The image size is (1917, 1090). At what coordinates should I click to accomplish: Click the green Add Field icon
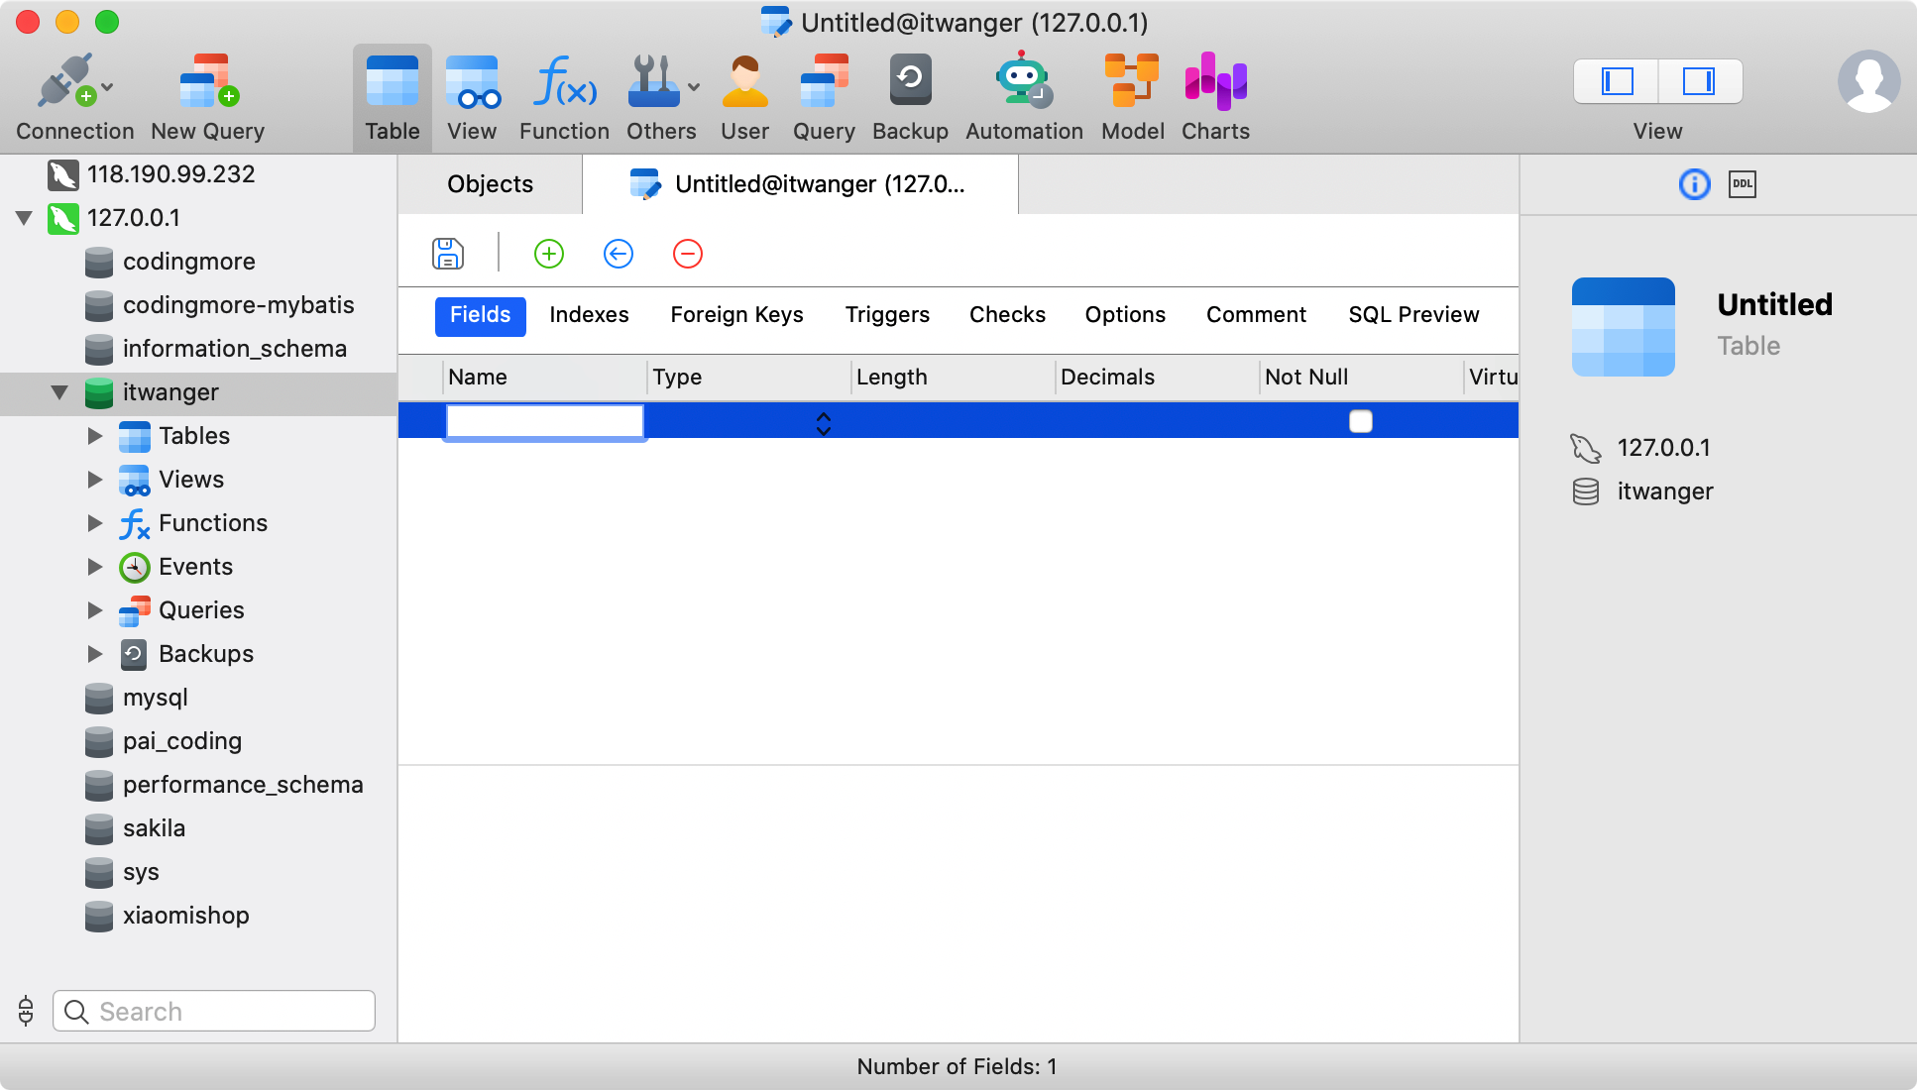pyautogui.click(x=548, y=254)
